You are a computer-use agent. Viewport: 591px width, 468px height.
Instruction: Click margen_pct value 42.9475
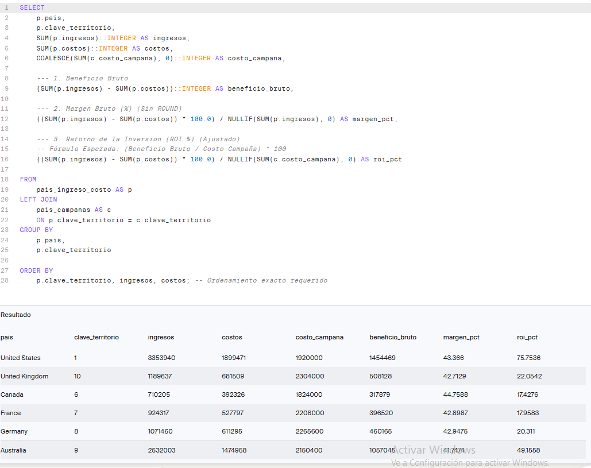click(455, 431)
